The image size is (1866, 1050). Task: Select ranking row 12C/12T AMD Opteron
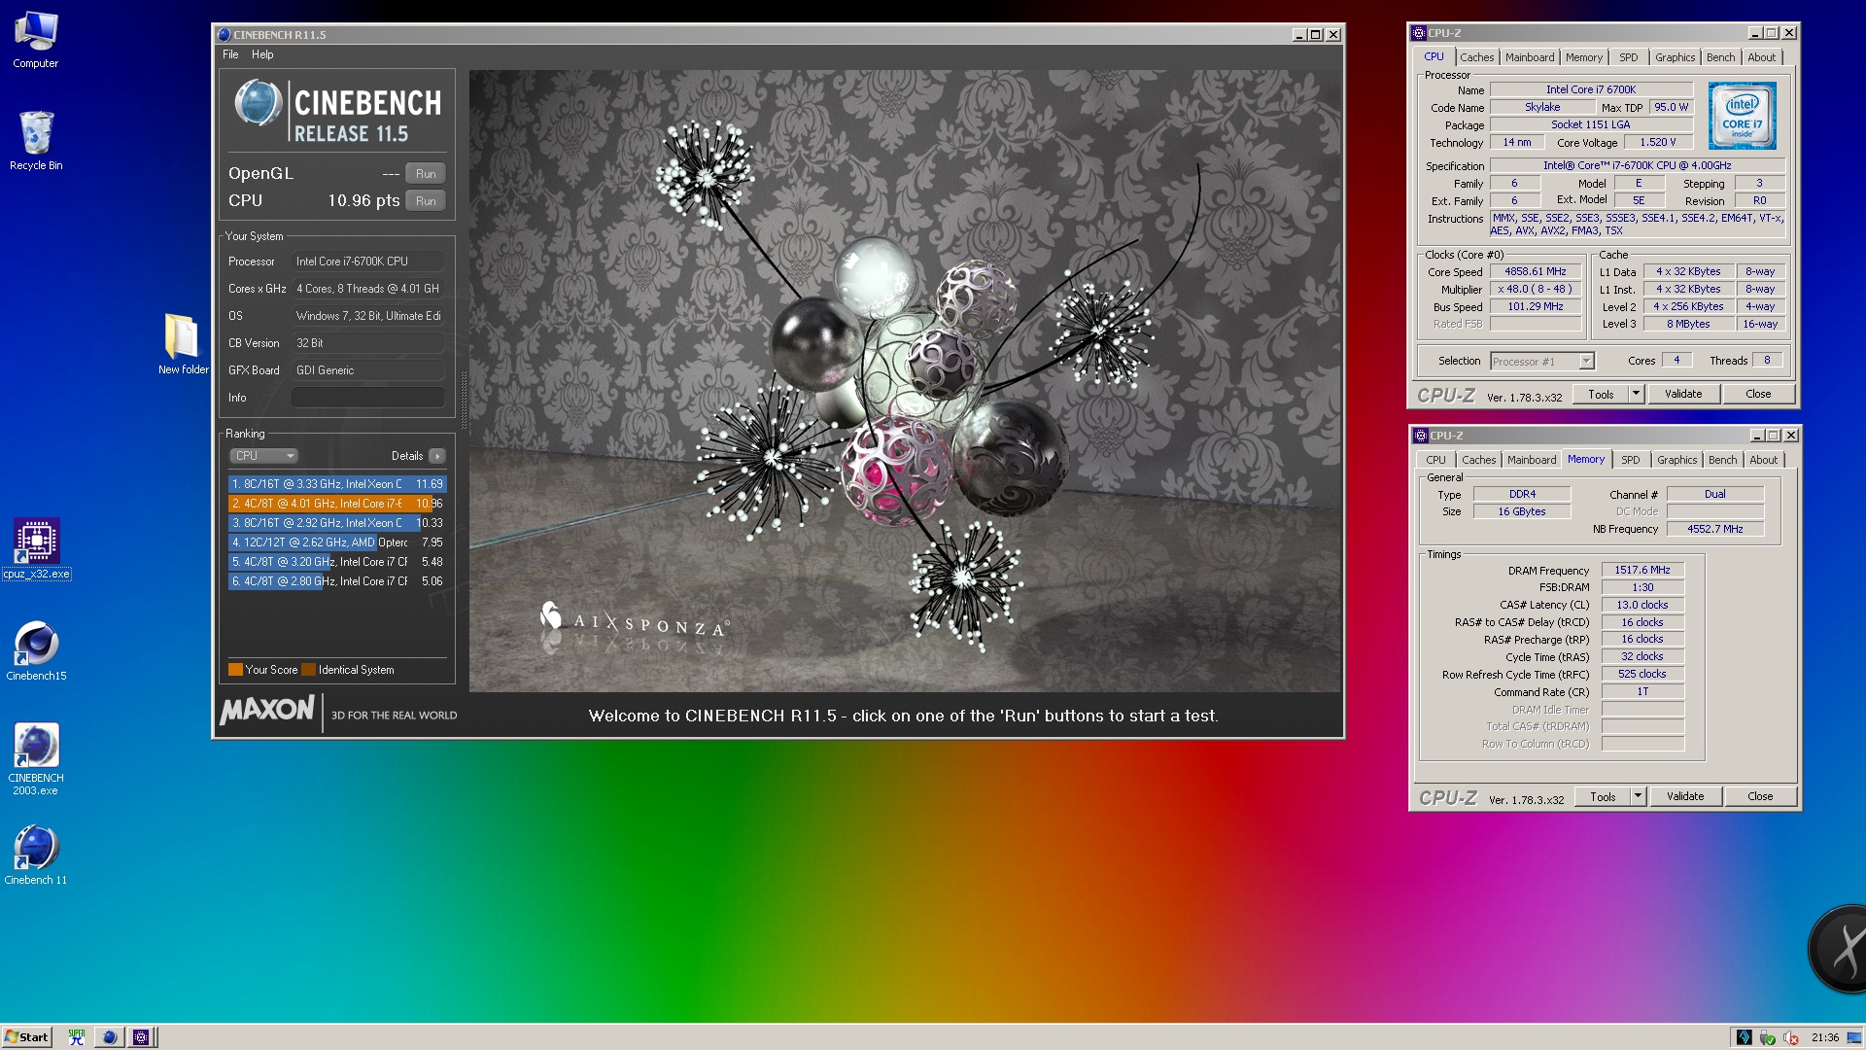(x=337, y=542)
